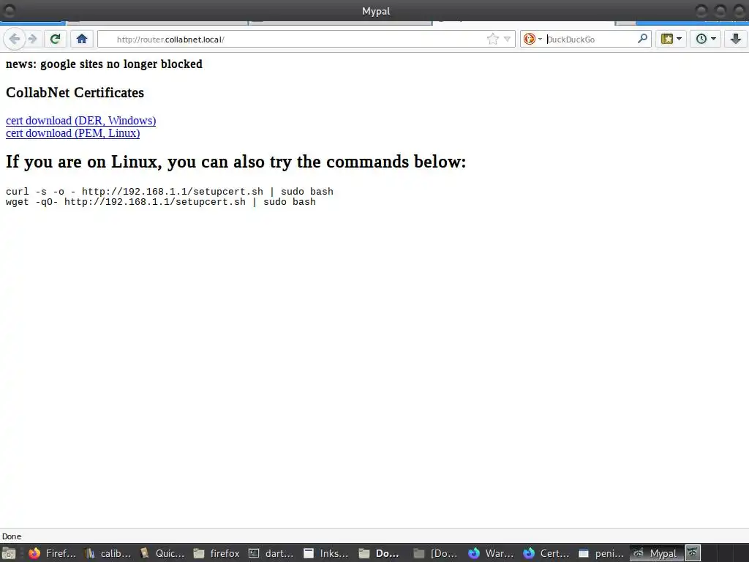Click the news google sites text
The image size is (749, 562).
pos(104,64)
